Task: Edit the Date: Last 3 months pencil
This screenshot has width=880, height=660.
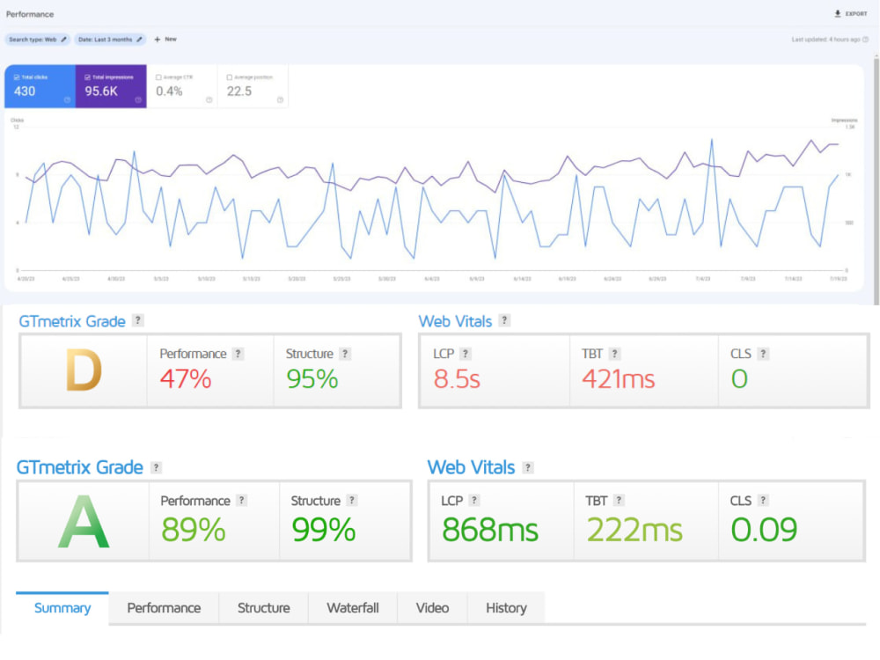Action: pos(139,40)
